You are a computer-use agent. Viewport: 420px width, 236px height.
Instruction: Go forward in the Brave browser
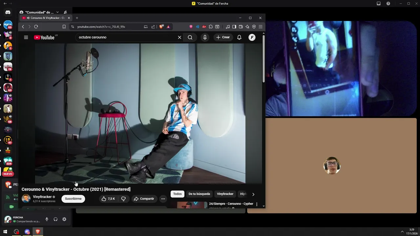click(29, 27)
